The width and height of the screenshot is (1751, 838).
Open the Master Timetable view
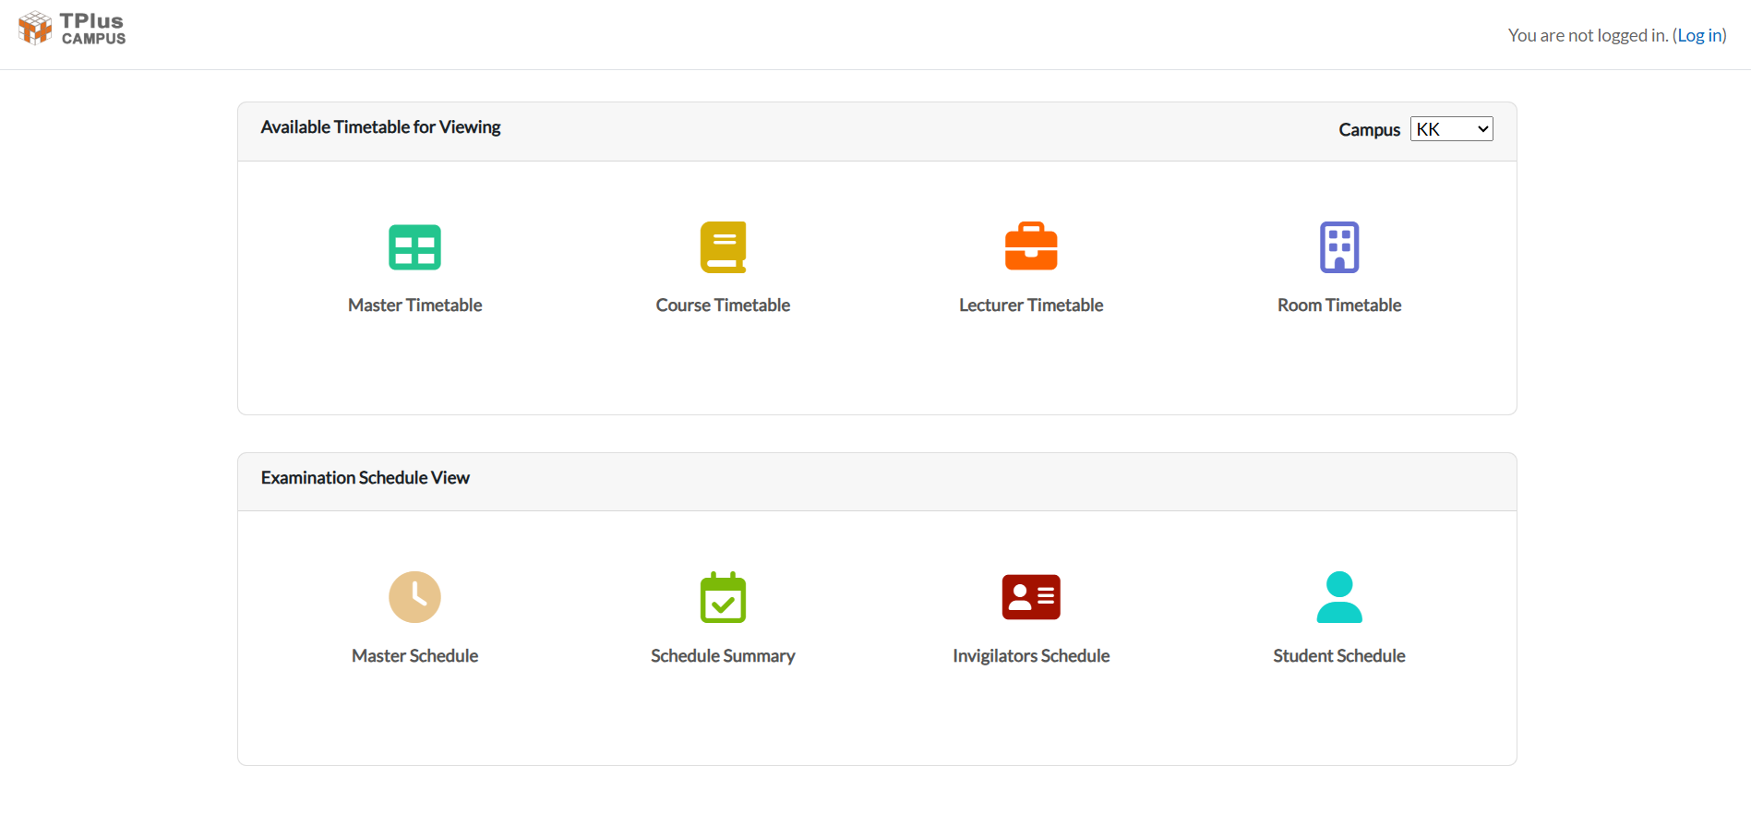[x=414, y=247]
